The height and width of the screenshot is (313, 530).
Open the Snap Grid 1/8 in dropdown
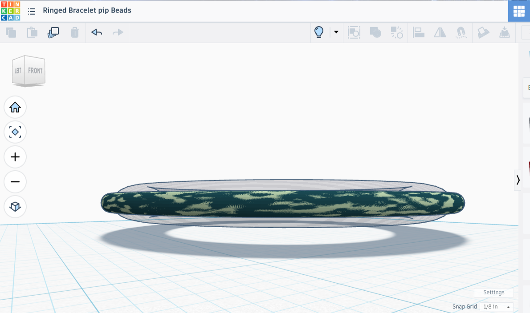pos(497,307)
